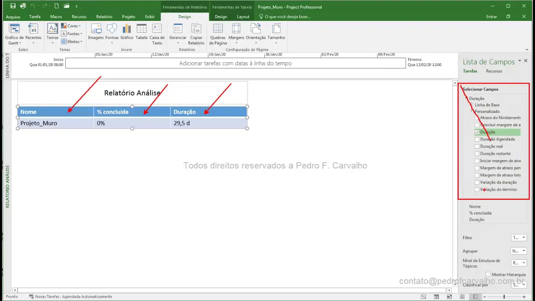
Task: Check the Iniciar margem de atraso field
Action: tap(477, 161)
